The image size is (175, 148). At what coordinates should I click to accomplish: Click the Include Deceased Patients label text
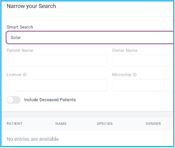click(50, 100)
